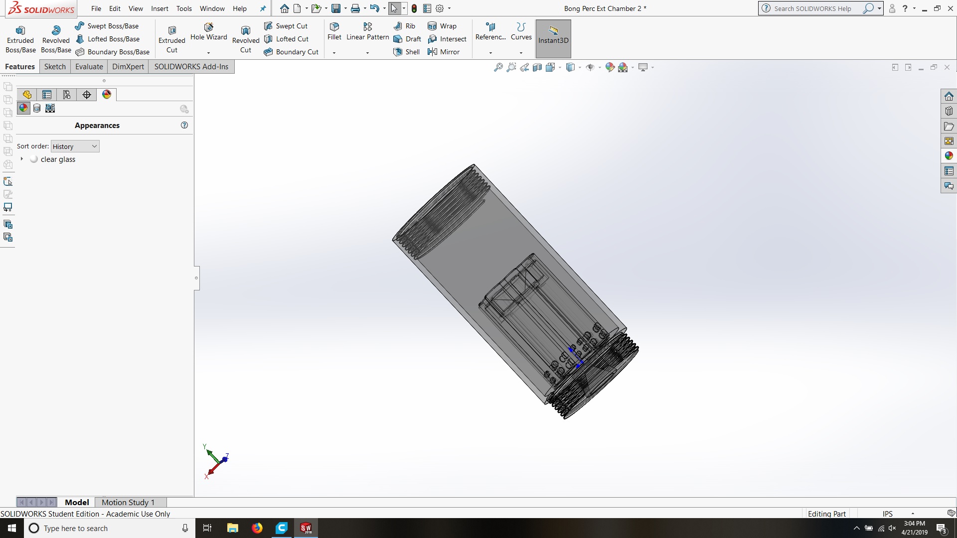Viewport: 957px width, 538px height.
Task: Click the Appearances help button
Action: point(184,125)
